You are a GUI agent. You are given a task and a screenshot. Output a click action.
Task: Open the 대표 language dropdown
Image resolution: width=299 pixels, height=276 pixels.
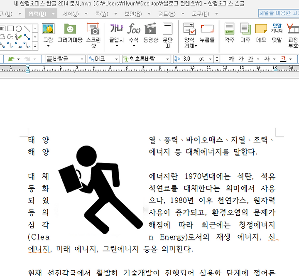coord(103,59)
